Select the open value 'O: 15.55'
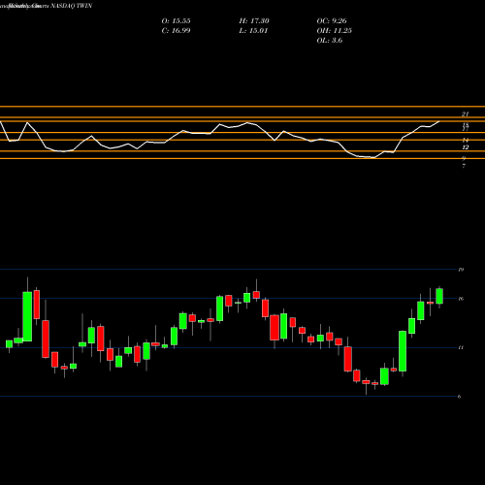 tap(176, 21)
